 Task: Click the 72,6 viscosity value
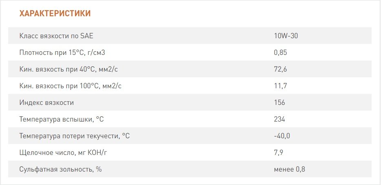pos(280,70)
